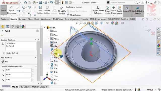Click the Undo icon

click(x=51, y=3)
